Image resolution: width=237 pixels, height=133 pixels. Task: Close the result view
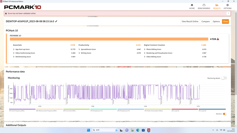tap(225, 21)
